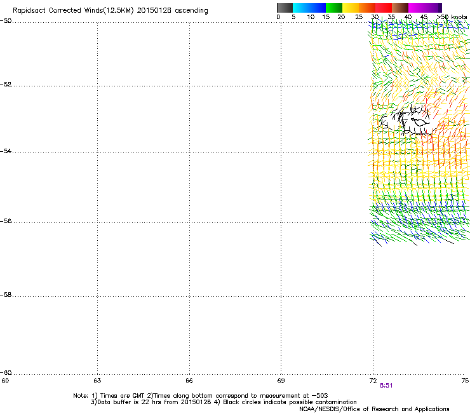Click the purple 8:51 time label
This screenshot has width=470, height=413.
(386, 386)
